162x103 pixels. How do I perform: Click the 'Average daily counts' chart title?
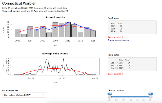(55, 54)
